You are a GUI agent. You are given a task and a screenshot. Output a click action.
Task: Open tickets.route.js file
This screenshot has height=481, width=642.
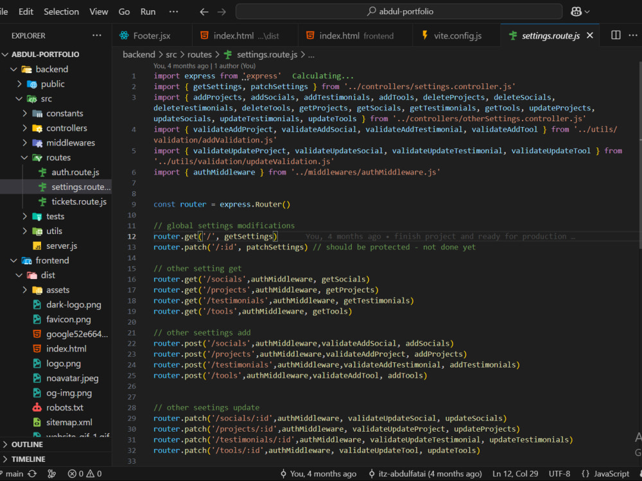point(78,201)
